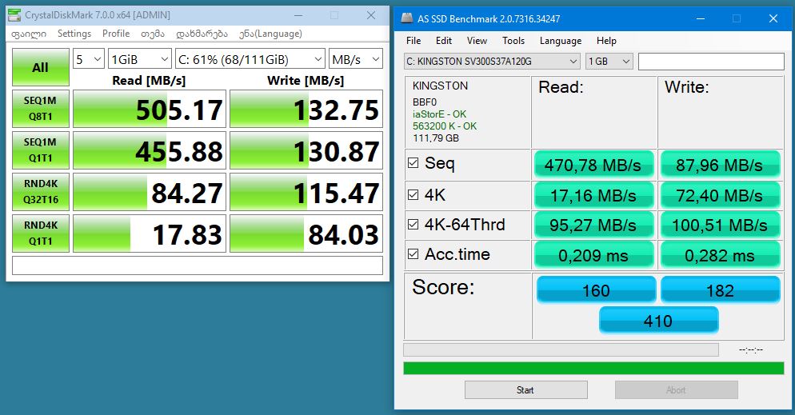Click the 563200 K - OK alignment text
This screenshot has height=415, width=795.
tap(445, 126)
